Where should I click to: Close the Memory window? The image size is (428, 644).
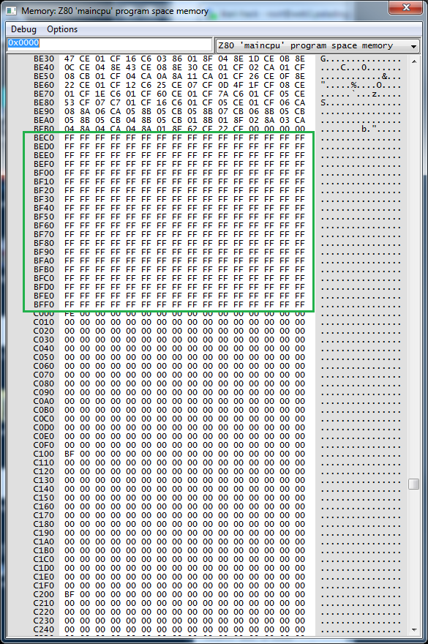pos(406,7)
